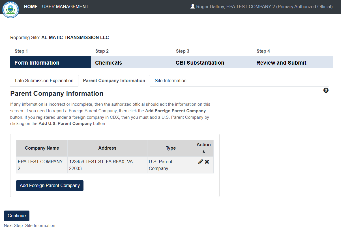
Task: Click the Address column header
Action: (x=107, y=148)
